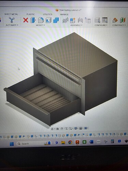Select the Fillet tool in Modify
Viewport: 128px width, 171px height.
coord(41,20)
